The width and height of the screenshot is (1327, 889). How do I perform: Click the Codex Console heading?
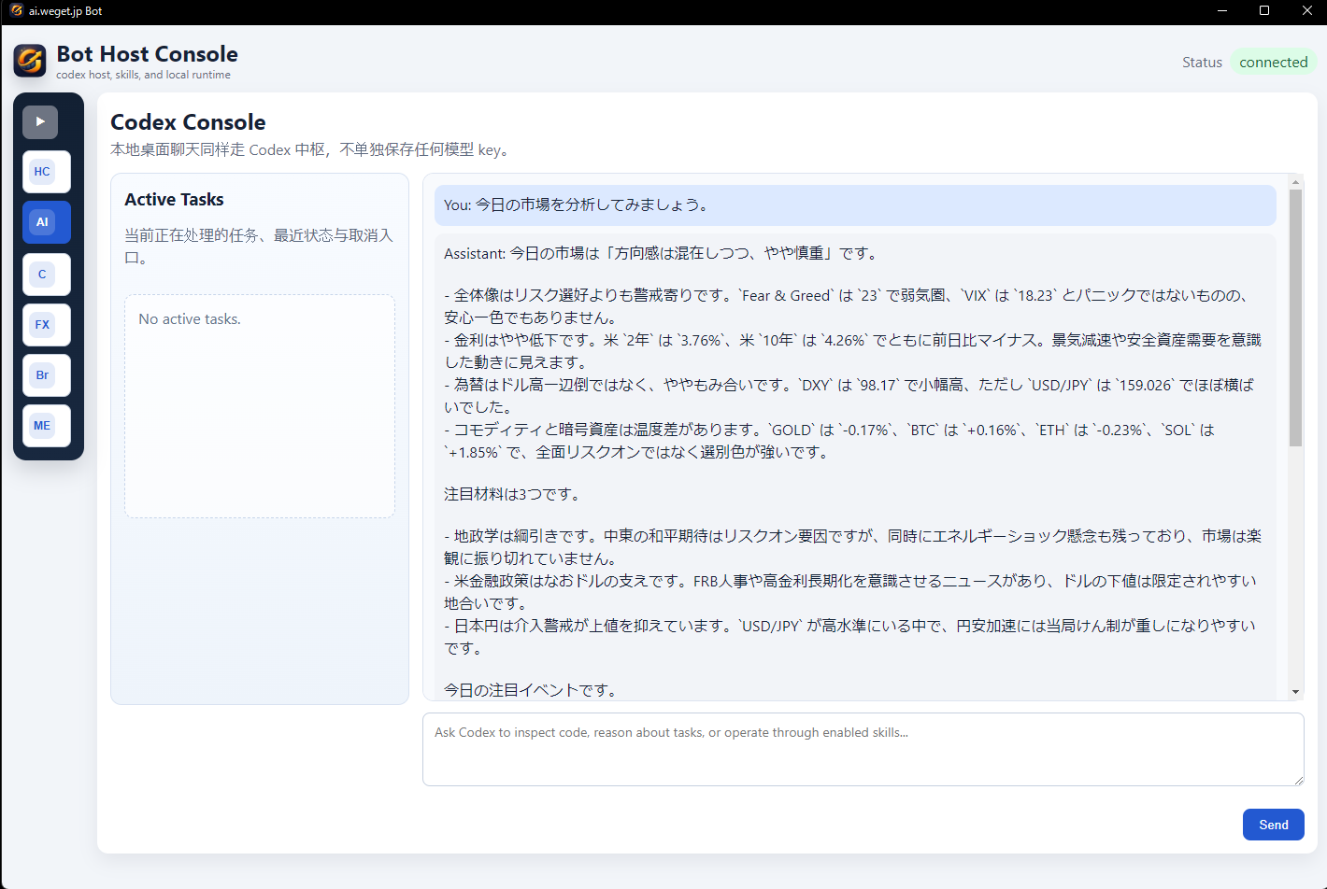188,122
